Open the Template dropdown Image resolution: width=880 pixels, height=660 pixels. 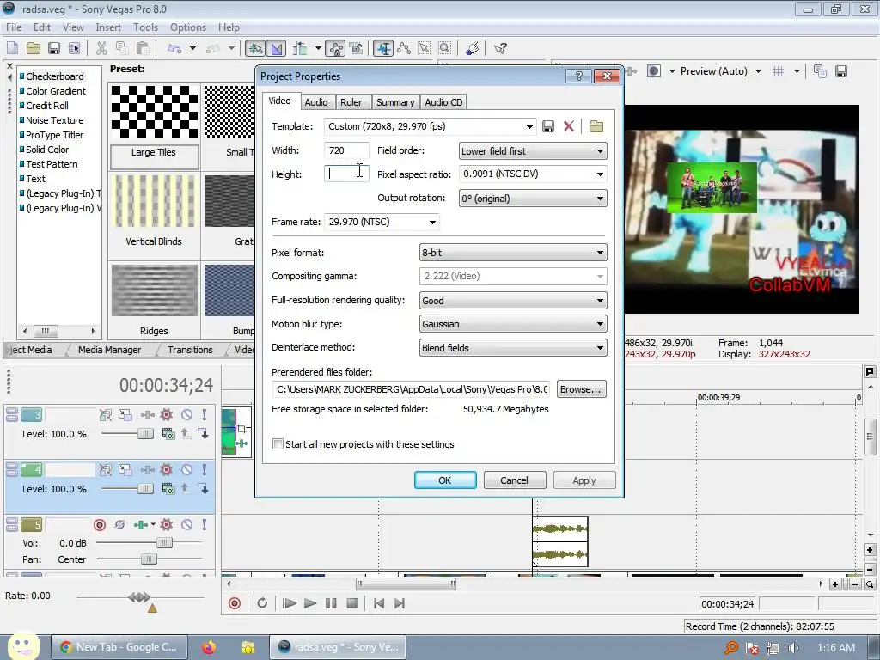[x=529, y=127]
